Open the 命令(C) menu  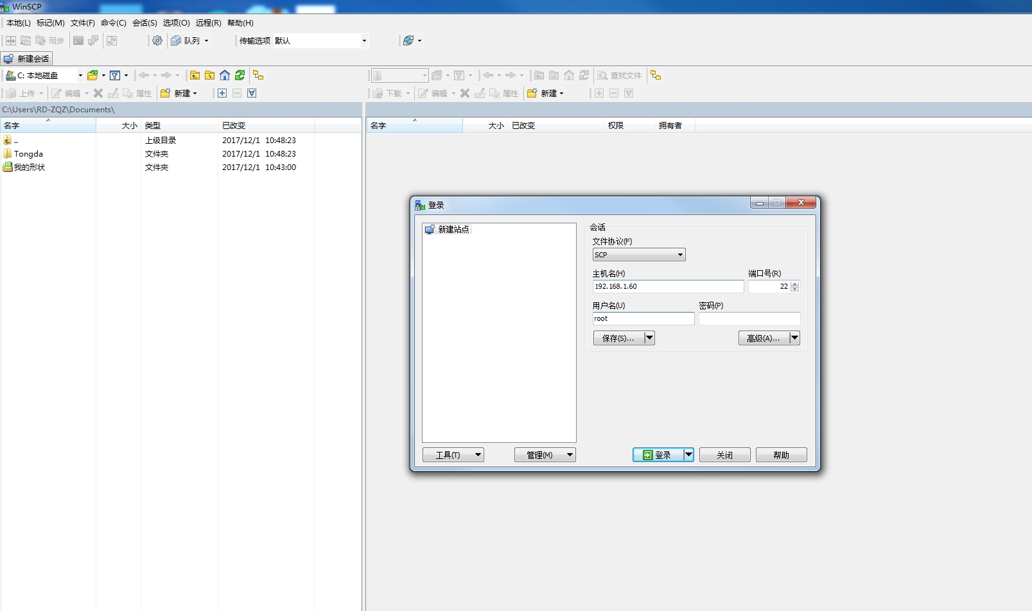[114, 23]
